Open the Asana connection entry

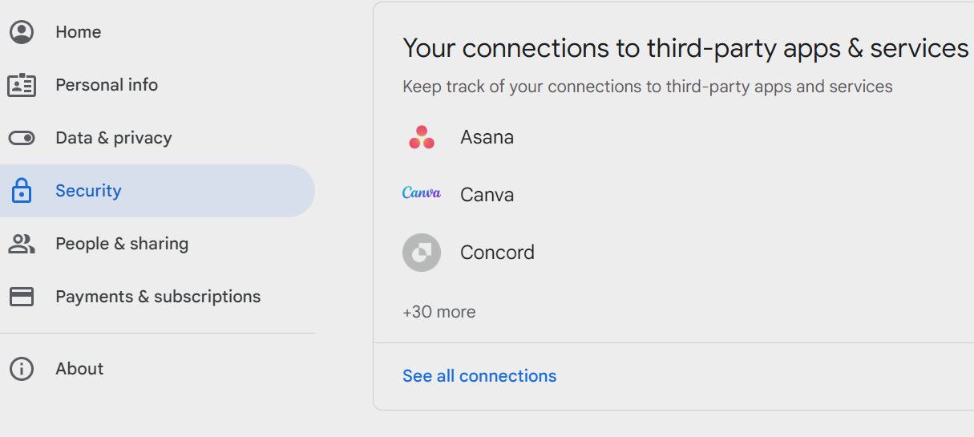(487, 137)
